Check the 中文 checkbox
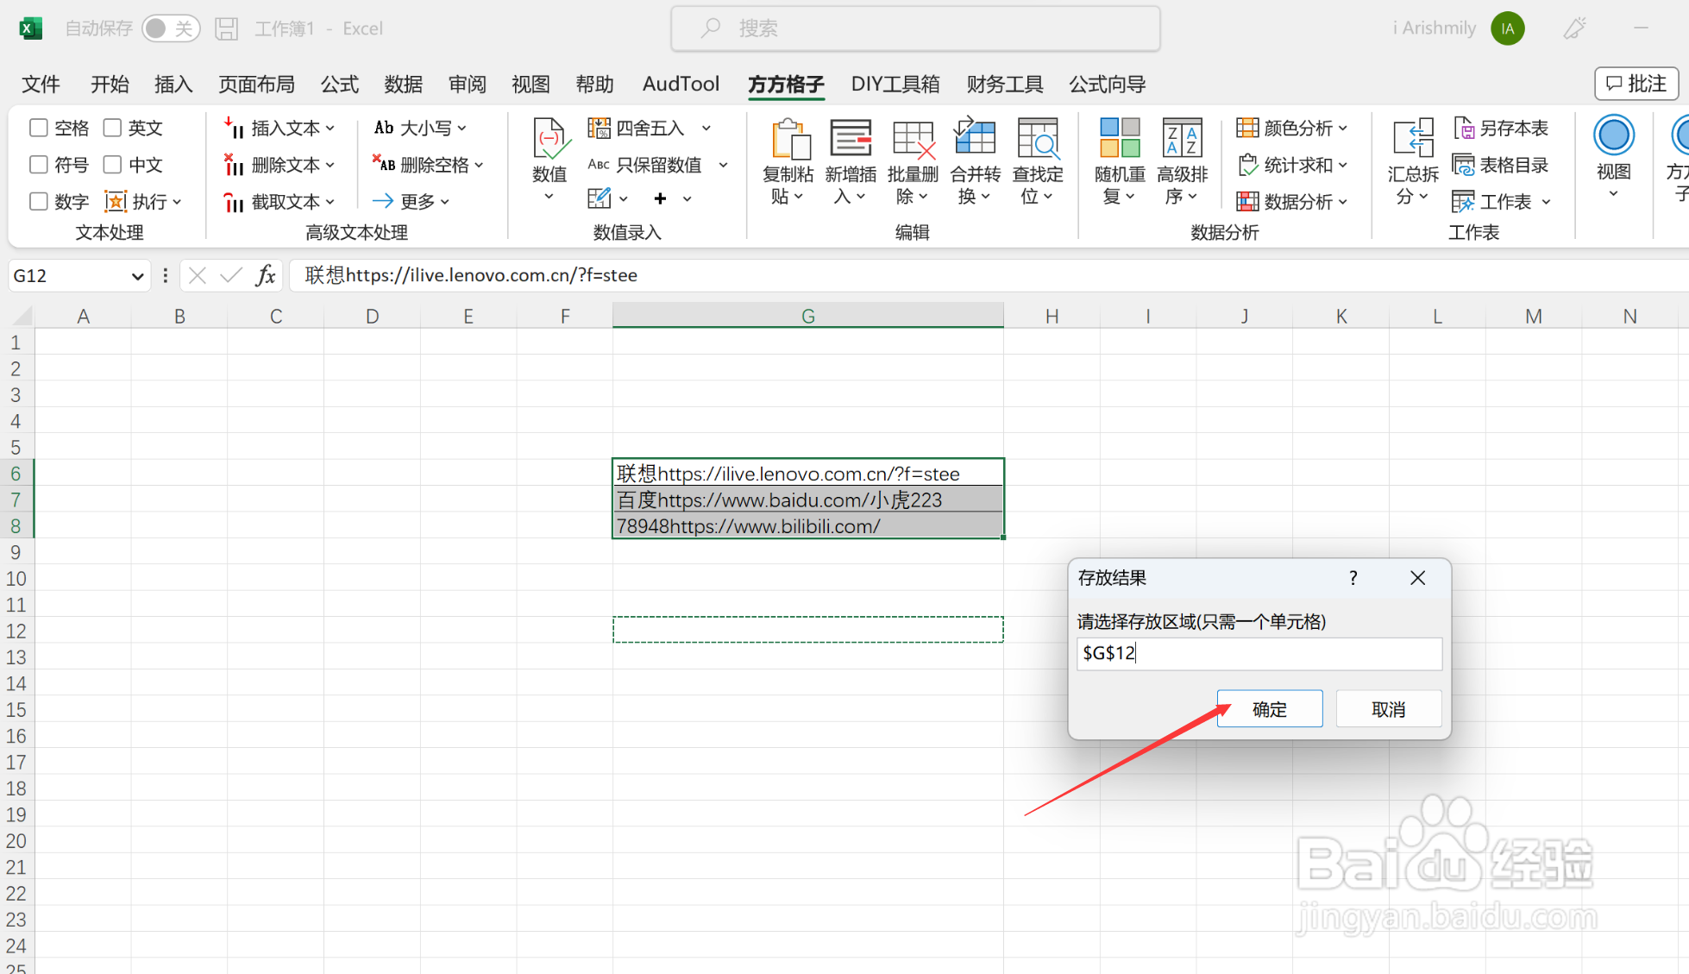The width and height of the screenshot is (1689, 974). (112, 164)
